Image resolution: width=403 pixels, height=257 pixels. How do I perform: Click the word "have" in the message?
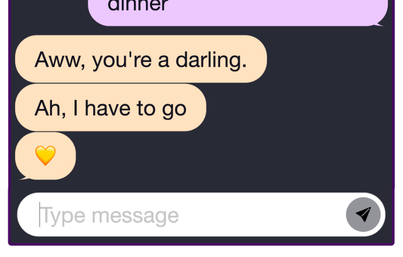tap(108, 108)
